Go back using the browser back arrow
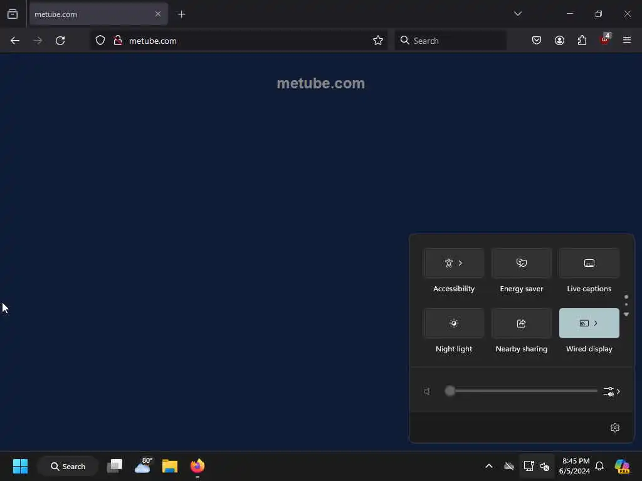642x481 pixels. [15, 41]
